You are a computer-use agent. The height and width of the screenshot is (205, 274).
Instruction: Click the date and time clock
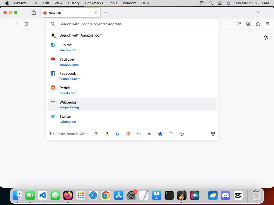click(x=252, y=3)
